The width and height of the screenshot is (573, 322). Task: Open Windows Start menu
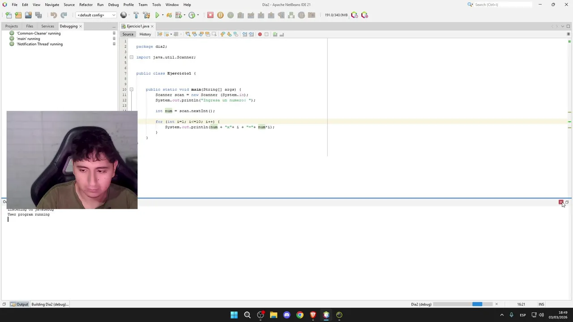tap(234, 315)
